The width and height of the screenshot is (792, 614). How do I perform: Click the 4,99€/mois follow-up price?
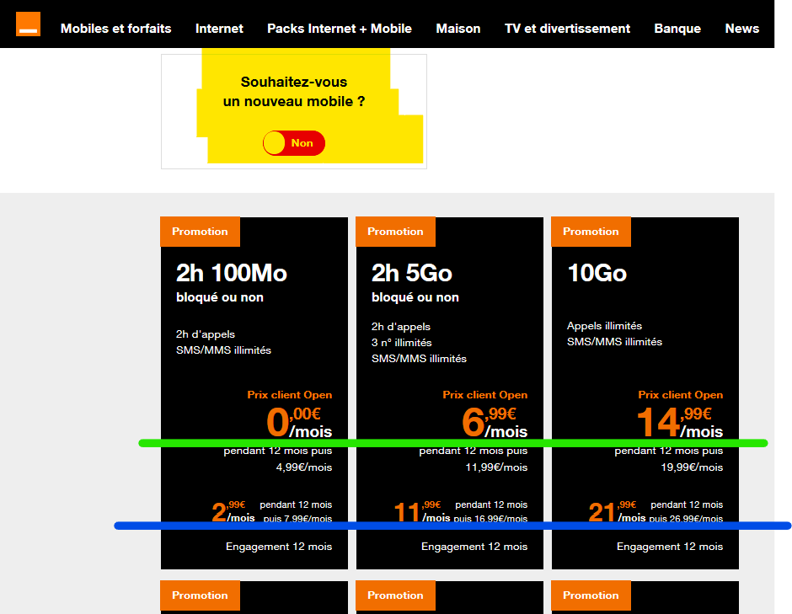click(x=304, y=467)
